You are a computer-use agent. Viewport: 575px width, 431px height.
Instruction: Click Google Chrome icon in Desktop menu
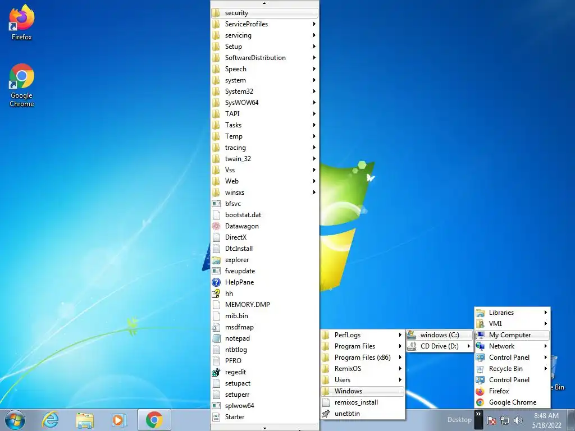click(480, 402)
